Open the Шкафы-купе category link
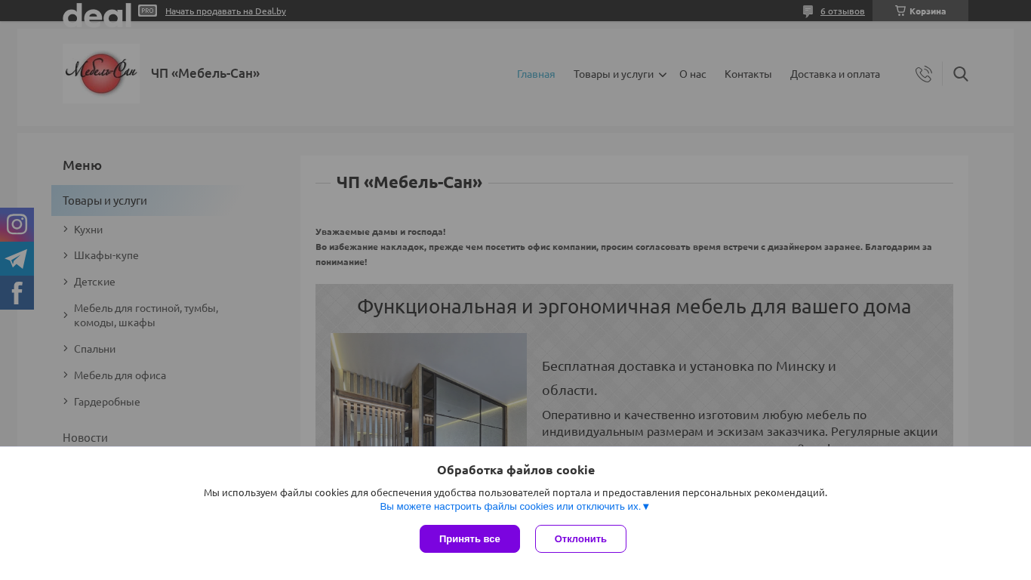This screenshot has height=580, width=1031. click(x=106, y=255)
